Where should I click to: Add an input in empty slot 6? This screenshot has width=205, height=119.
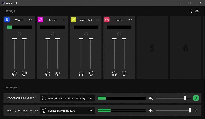pos(186,48)
